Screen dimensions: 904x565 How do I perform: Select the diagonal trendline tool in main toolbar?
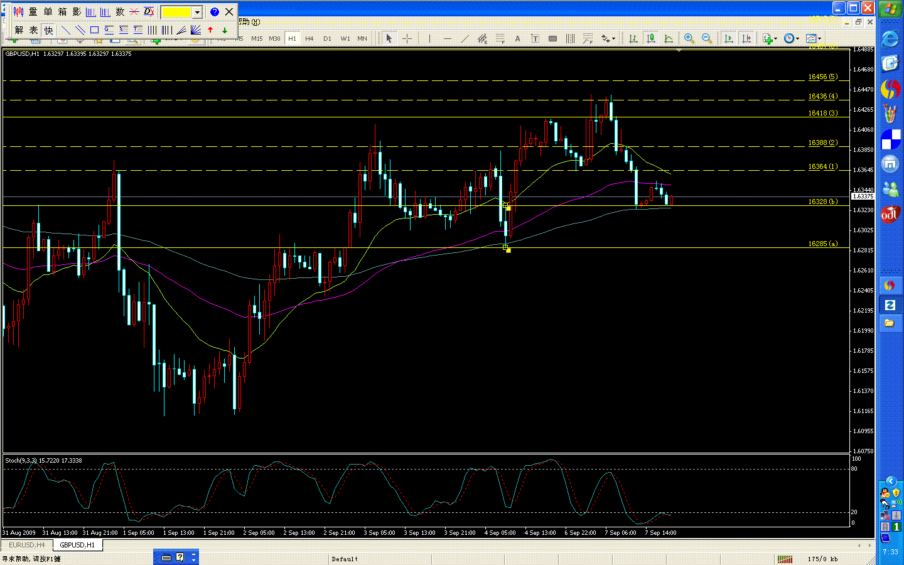[x=465, y=39]
